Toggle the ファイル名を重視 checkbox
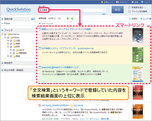 tap(129, 12)
